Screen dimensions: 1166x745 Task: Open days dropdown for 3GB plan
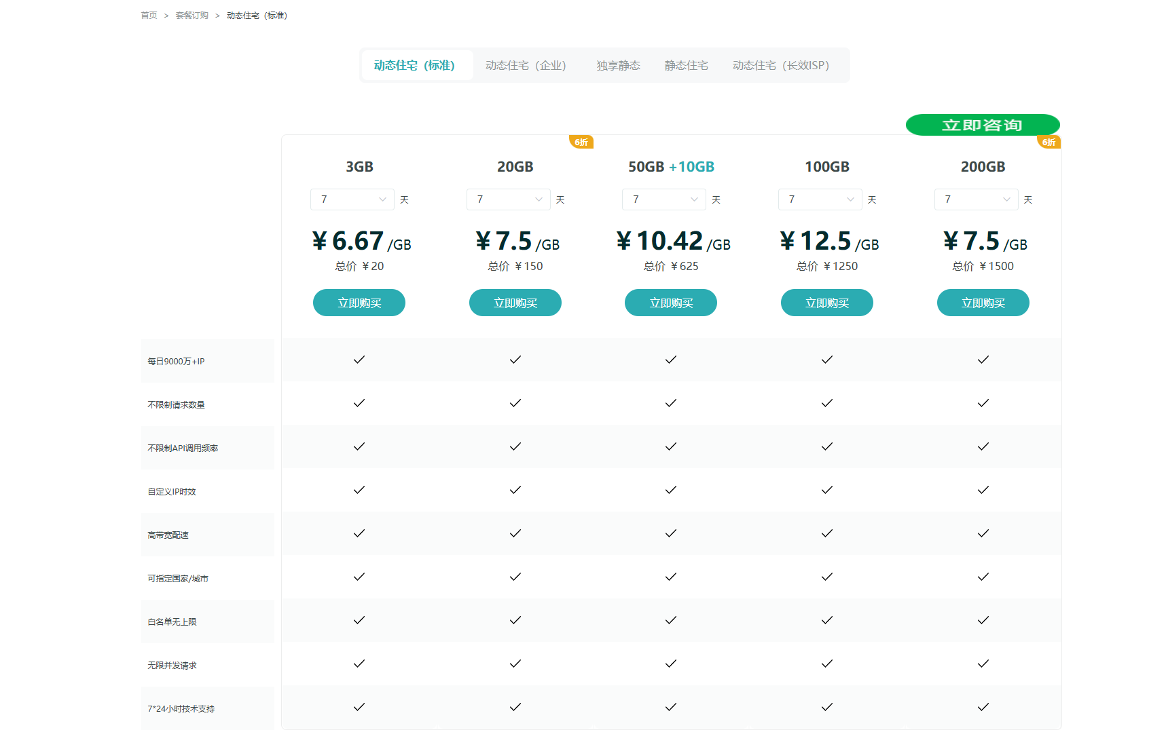[352, 199]
